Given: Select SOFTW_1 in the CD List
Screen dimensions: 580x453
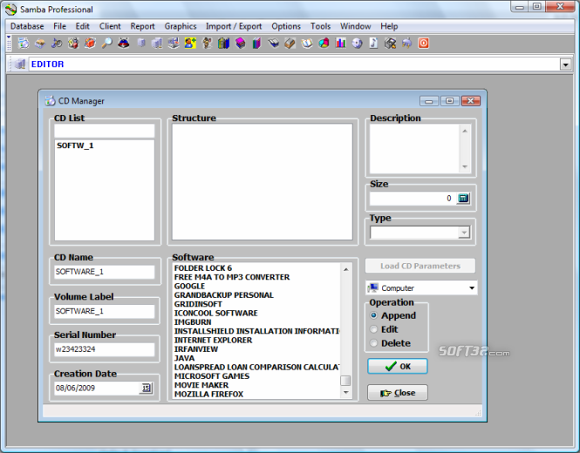Looking at the screenshot, I should 75,145.
